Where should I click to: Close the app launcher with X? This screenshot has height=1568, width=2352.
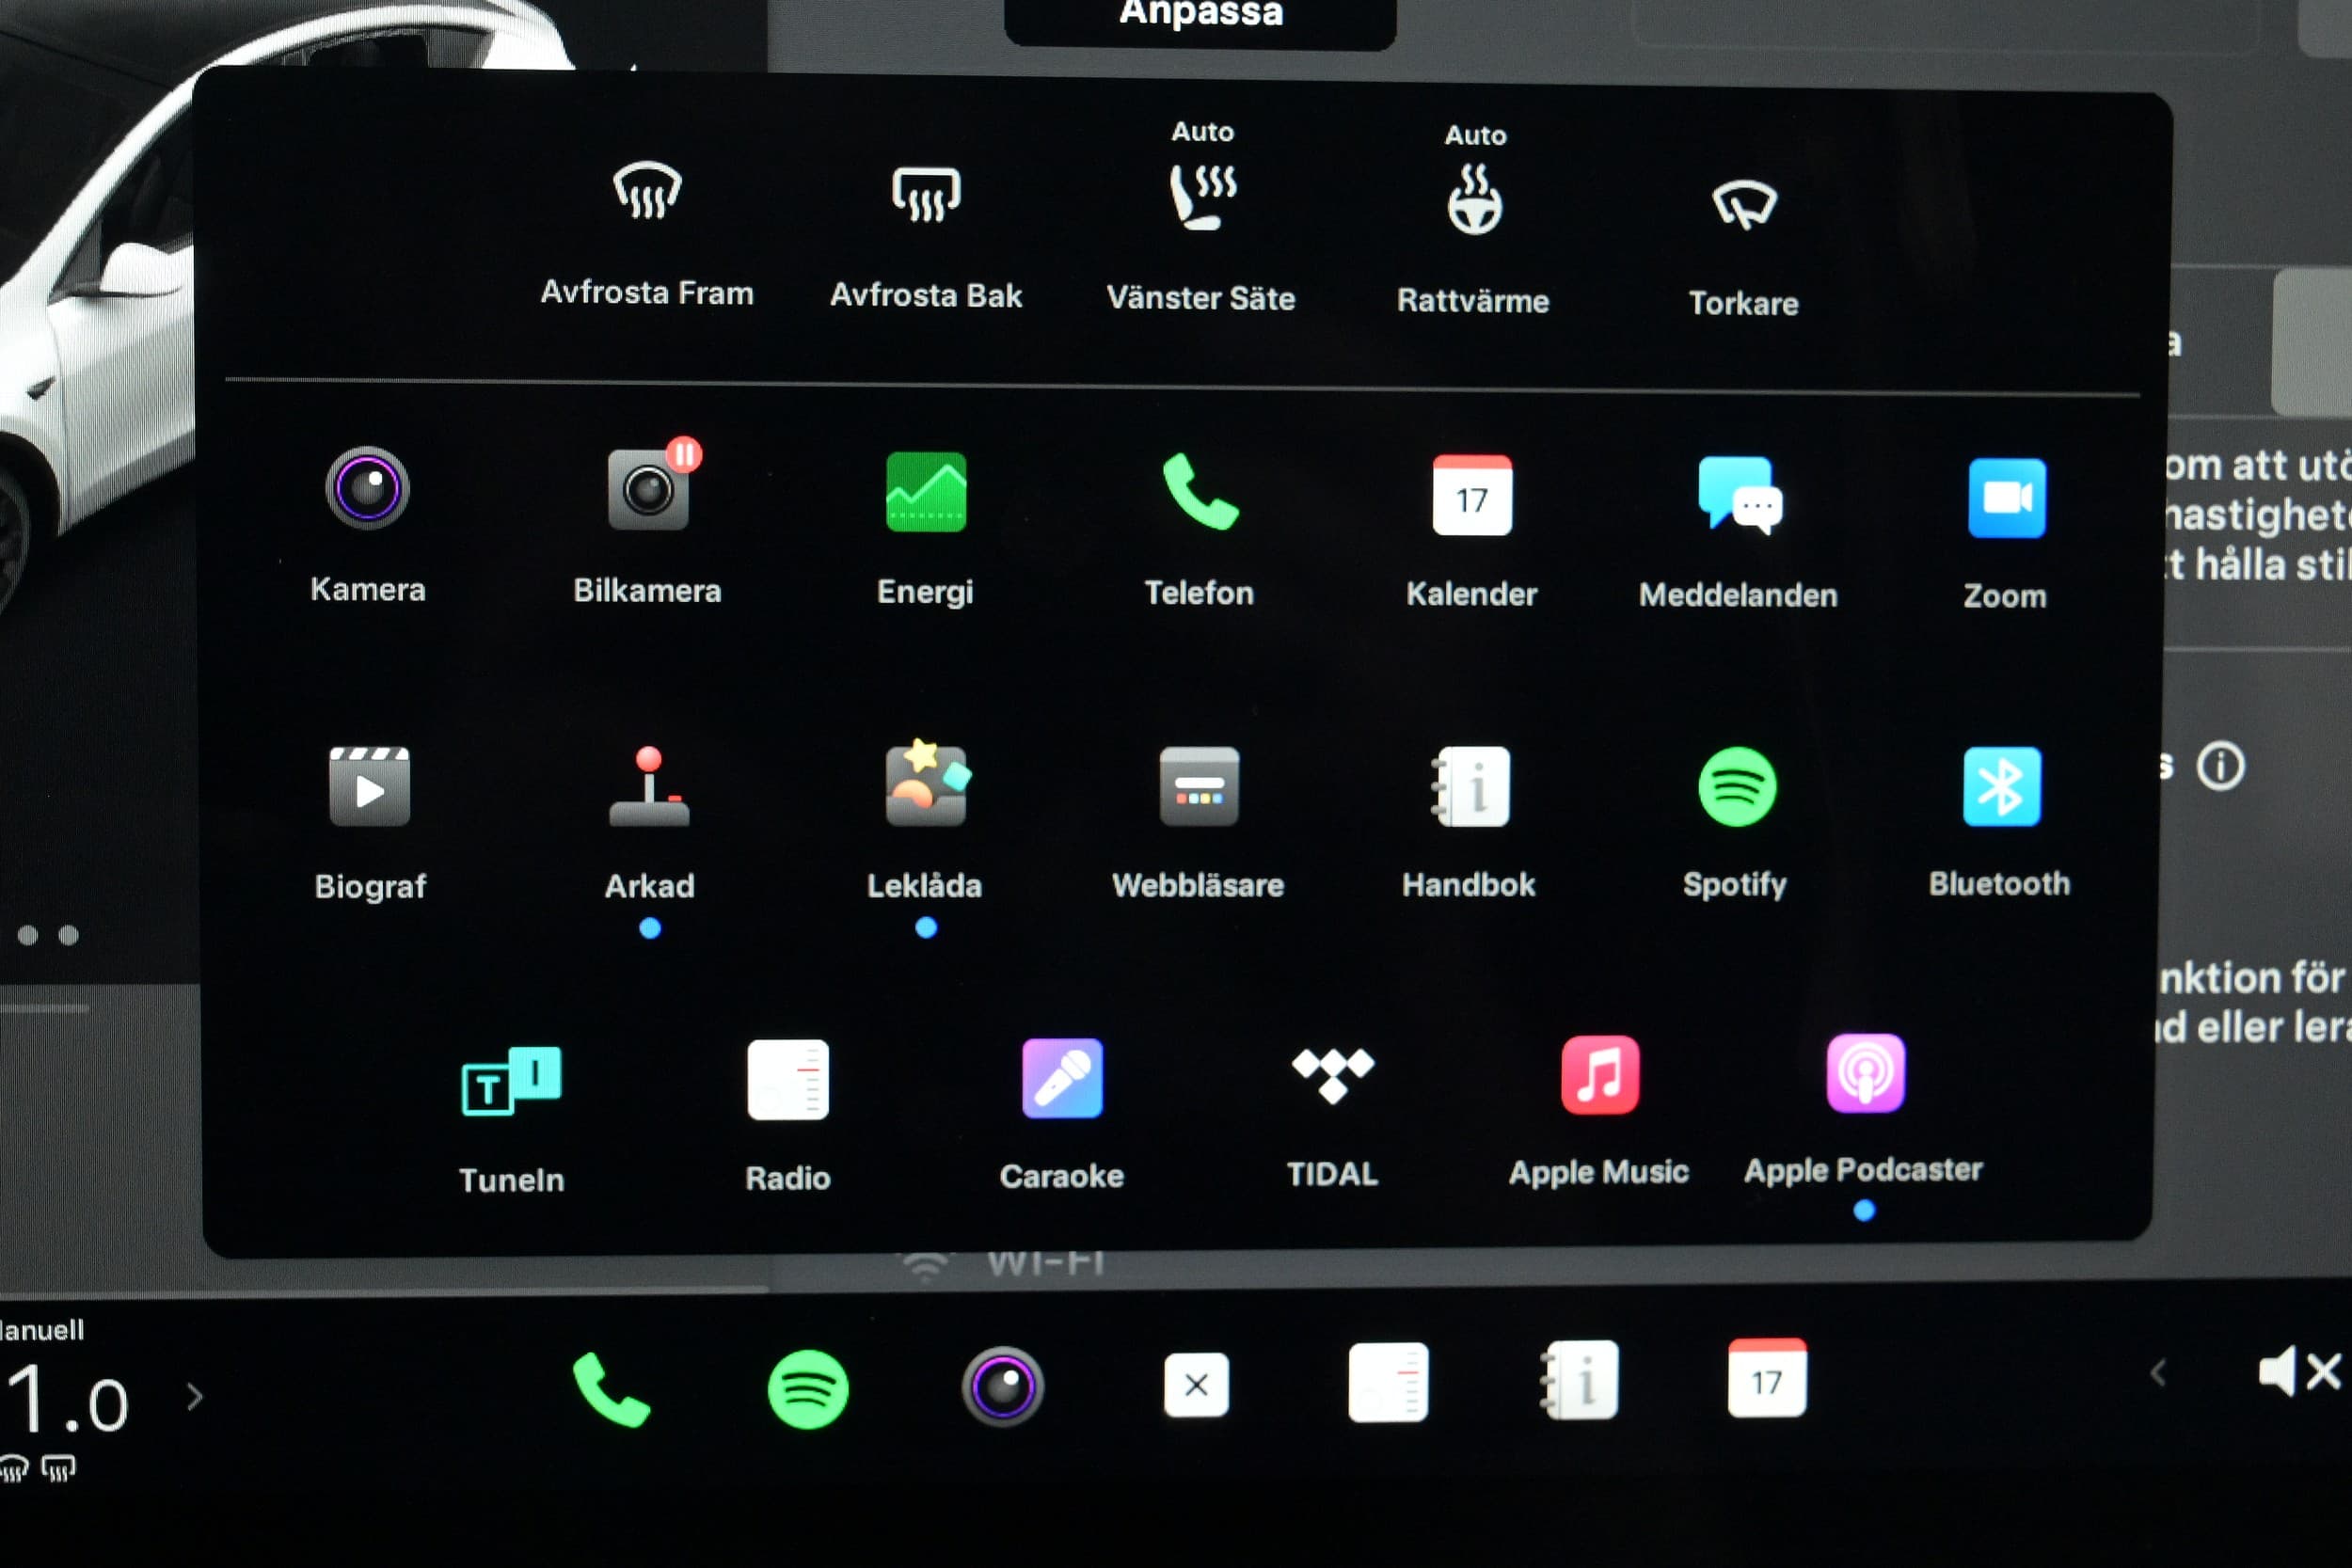coord(1196,1385)
